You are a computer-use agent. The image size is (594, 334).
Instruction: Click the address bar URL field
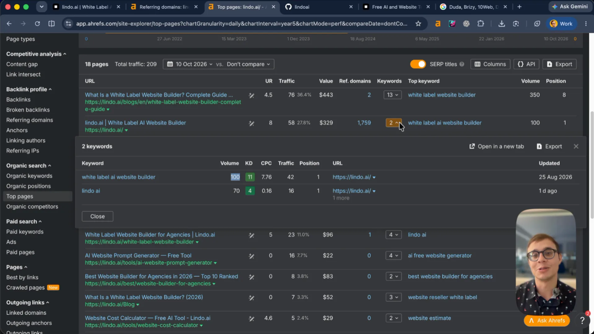[242, 24]
